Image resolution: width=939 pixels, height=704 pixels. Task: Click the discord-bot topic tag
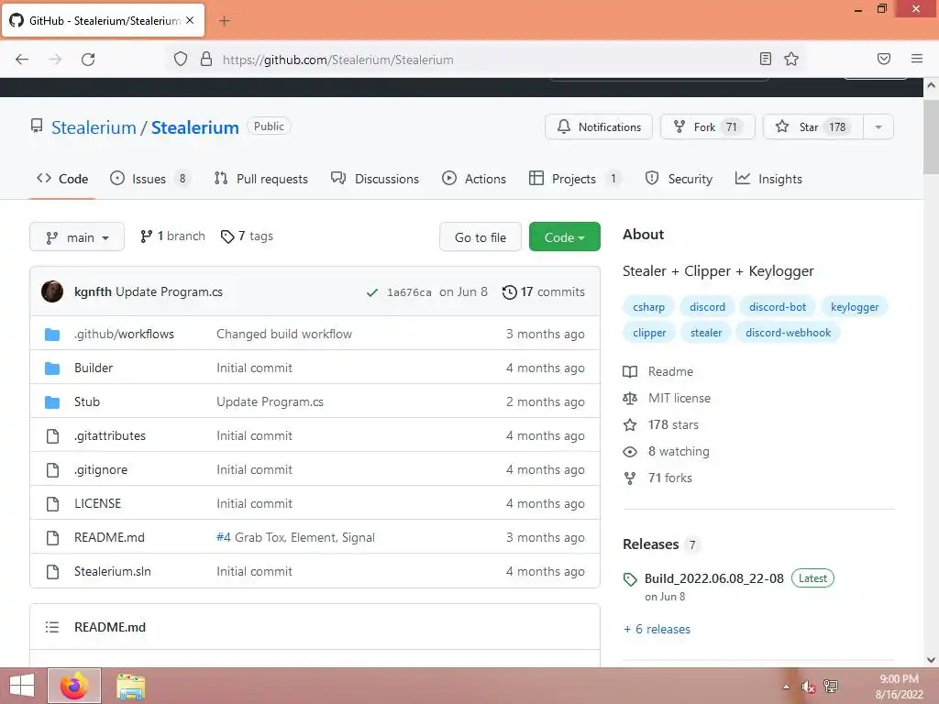[778, 306]
